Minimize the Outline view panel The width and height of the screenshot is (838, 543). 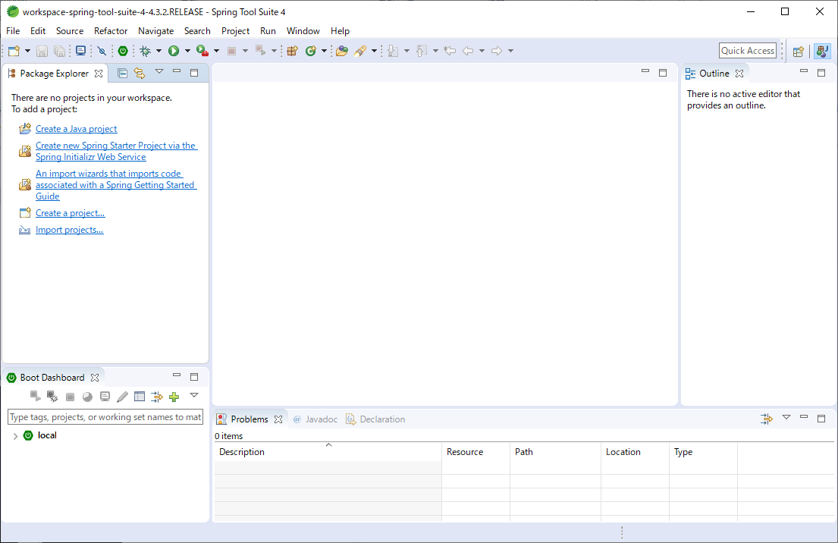click(x=804, y=71)
